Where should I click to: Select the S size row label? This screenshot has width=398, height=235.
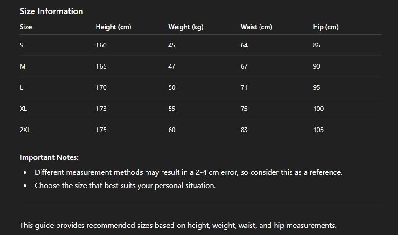click(22, 45)
